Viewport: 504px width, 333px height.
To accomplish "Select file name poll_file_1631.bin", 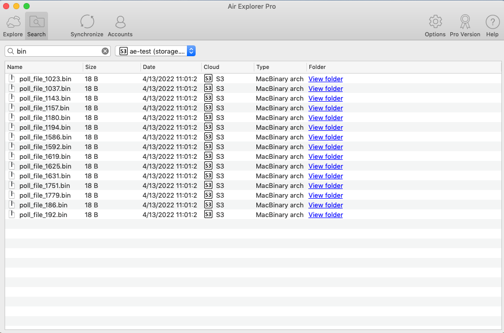I will 44,176.
